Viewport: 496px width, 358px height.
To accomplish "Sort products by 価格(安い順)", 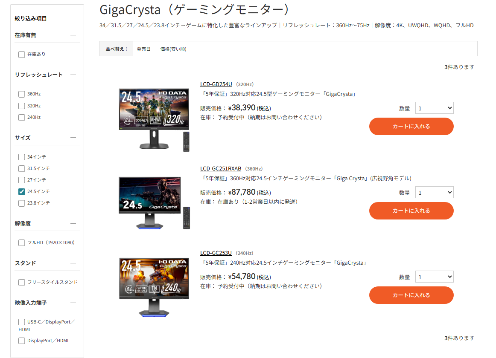I will pos(173,49).
